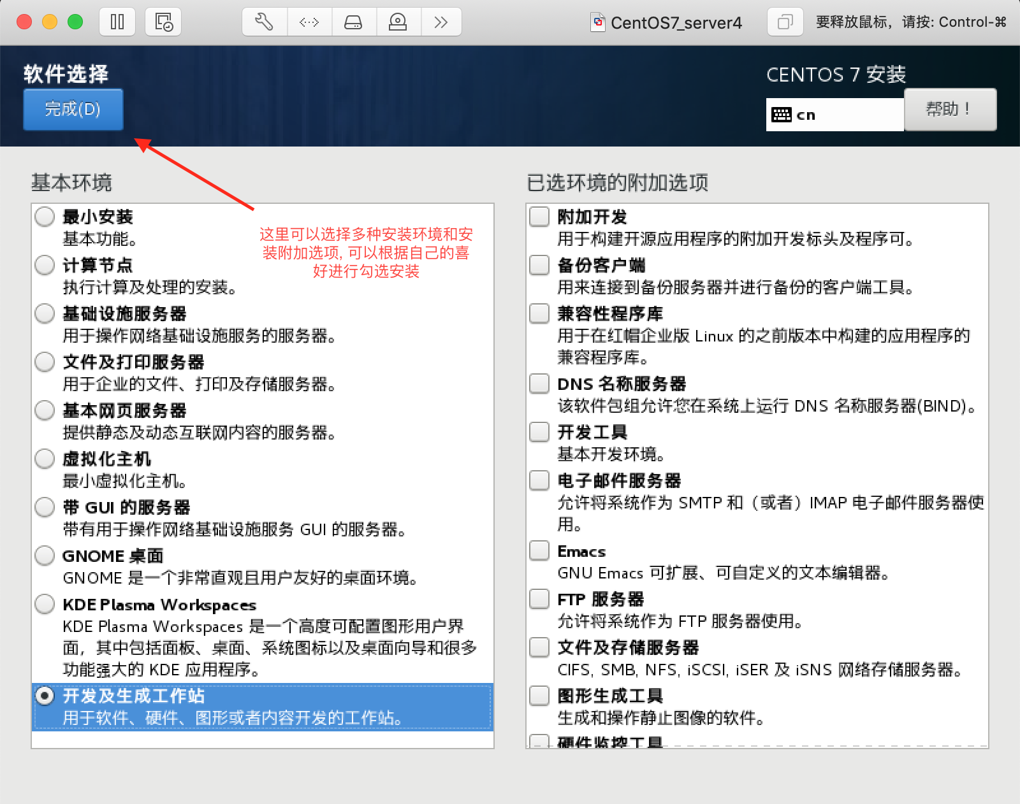
Task: Tick the 兼容性程序库 checkbox
Action: point(539,313)
